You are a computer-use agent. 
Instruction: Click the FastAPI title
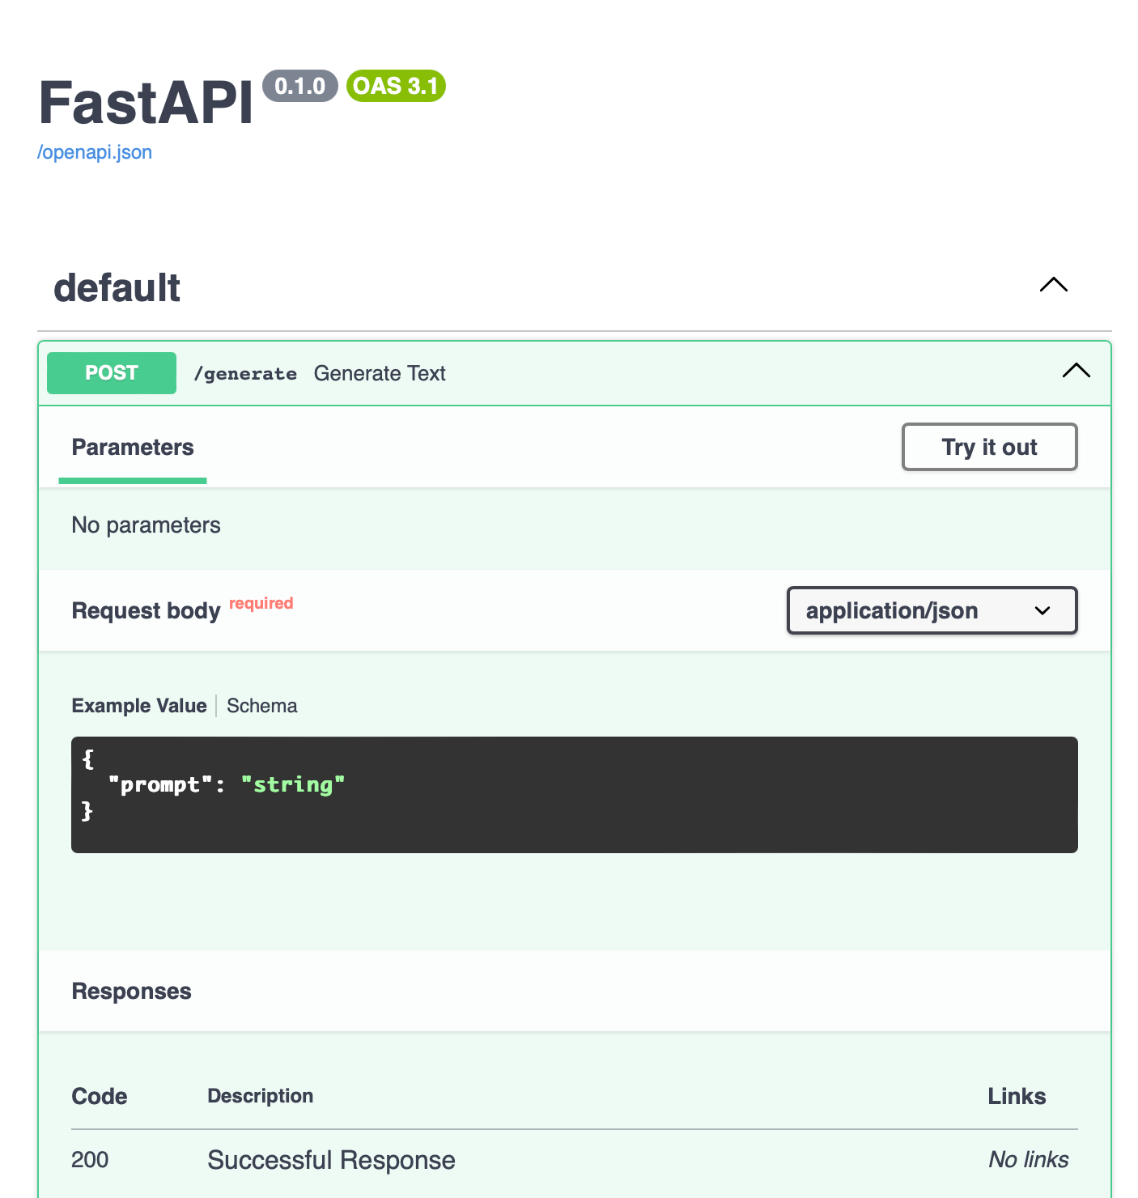point(146,103)
